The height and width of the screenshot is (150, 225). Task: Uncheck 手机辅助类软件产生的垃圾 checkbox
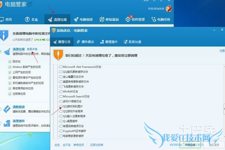pos(10,83)
